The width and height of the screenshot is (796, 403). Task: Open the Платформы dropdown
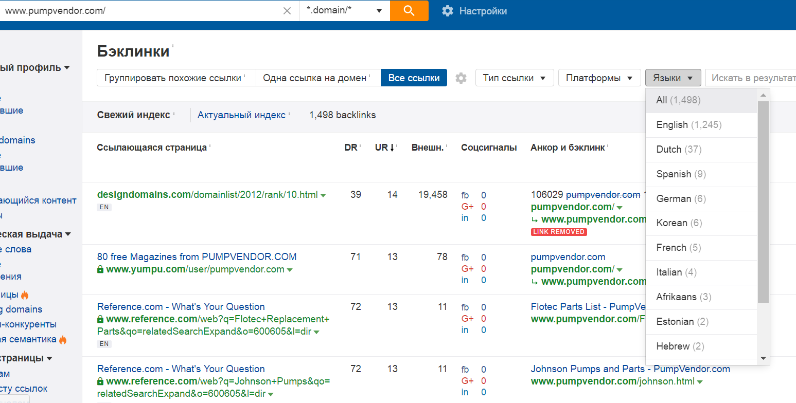[x=599, y=78]
